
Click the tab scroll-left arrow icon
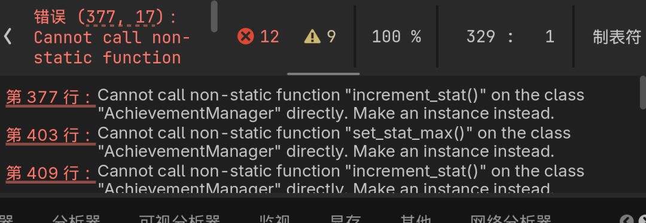point(626,220)
